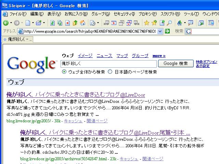Click キャッシュ link of the gp2005/ 38k result
219x164 pixels.
point(73,121)
